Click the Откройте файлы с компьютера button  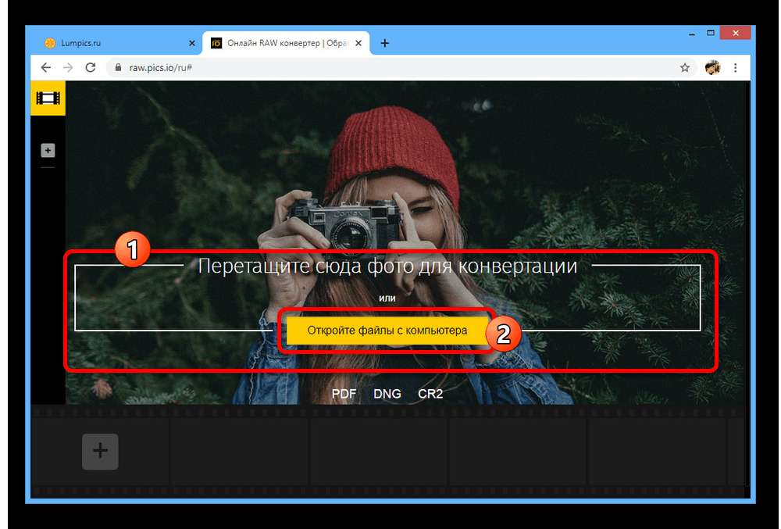(x=387, y=331)
